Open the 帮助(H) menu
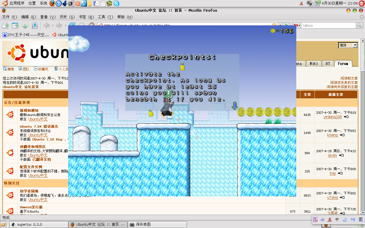This screenshot has height=228, width=365. pos(125,17)
